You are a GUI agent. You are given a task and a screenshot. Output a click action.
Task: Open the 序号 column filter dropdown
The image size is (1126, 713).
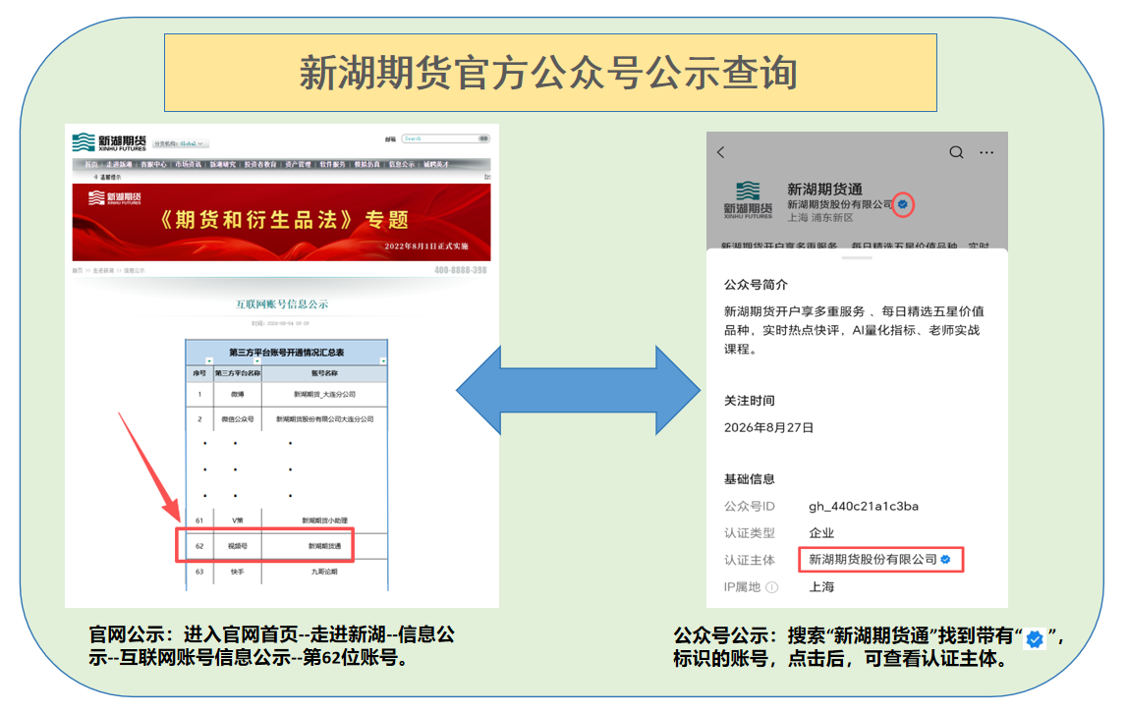pyautogui.click(x=209, y=361)
